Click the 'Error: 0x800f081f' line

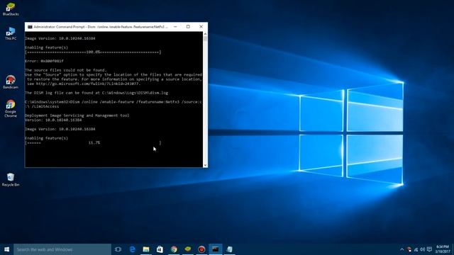point(44,61)
